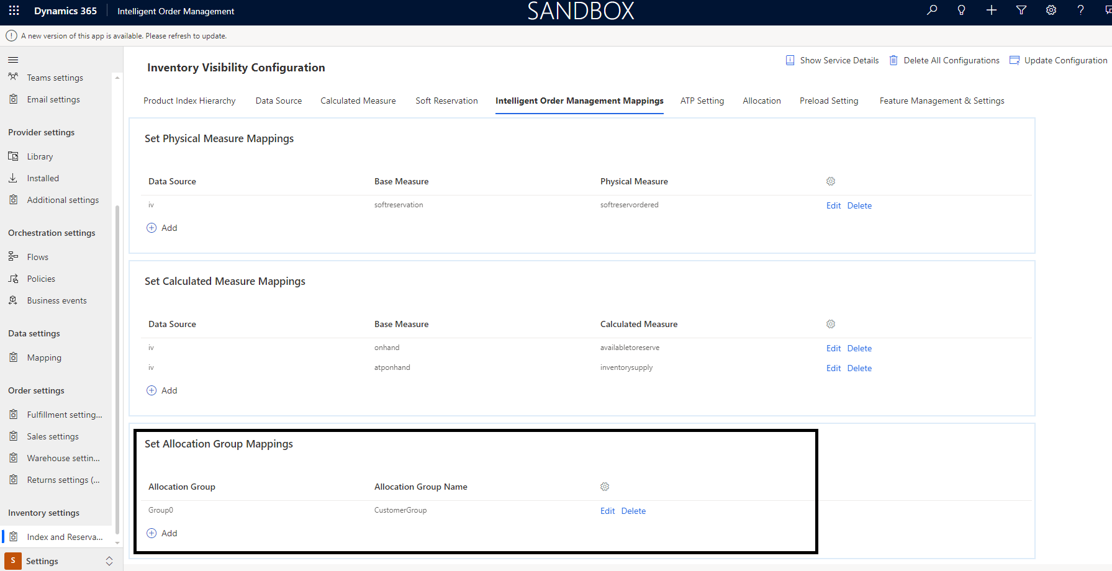
Task: Click the Mapping icon under Data settings
Action: [x=13, y=357]
